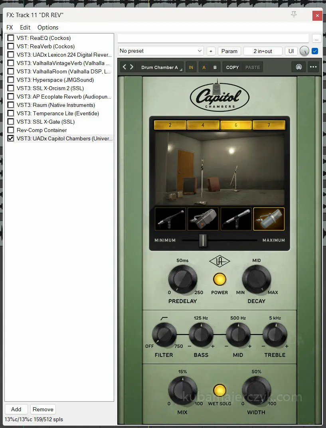Enable ReaEQ plugin checkbox
This screenshot has width=326, height=428.
(x=11, y=38)
